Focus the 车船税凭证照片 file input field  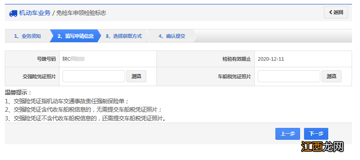(x=289, y=76)
